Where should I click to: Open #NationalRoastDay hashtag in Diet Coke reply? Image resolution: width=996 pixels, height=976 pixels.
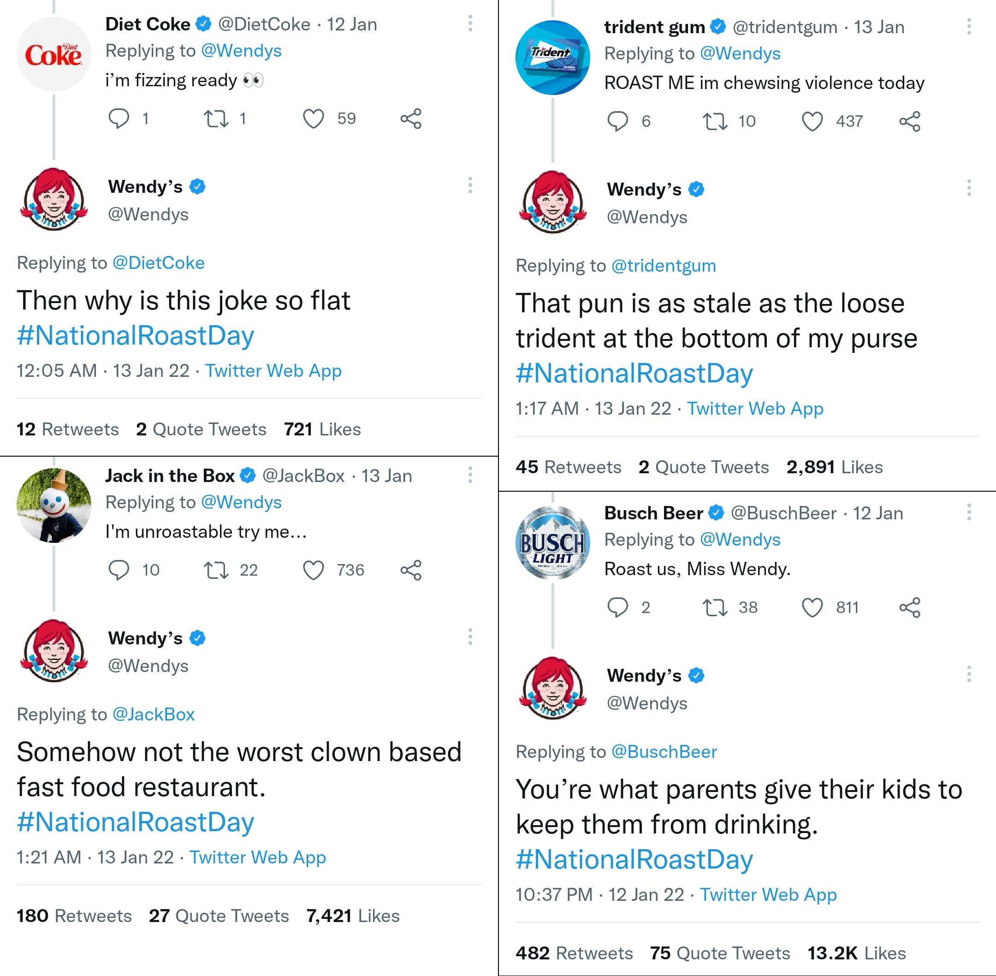[136, 336]
